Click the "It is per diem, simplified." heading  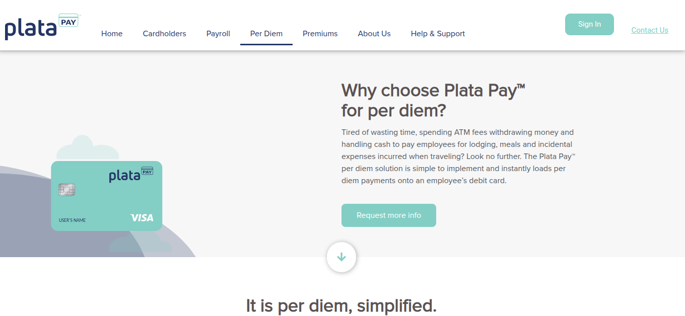pos(341,305)
